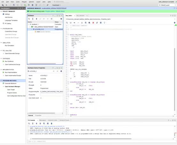Select XADC System Monitor row
177x145 pixels.
(45, 32)
